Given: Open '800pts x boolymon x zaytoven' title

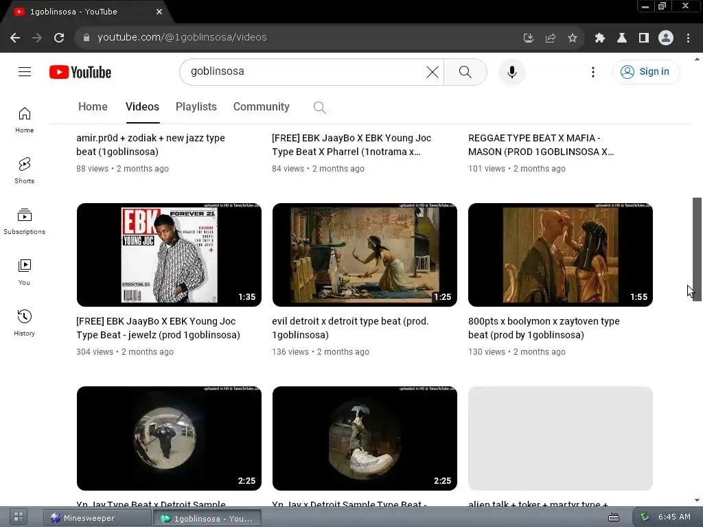Looking at the screenshot, I should point(544,328).
